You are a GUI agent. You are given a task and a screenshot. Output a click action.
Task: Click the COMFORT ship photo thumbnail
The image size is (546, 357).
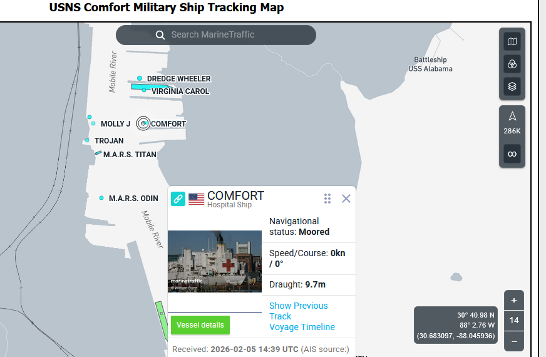(215, 261)
